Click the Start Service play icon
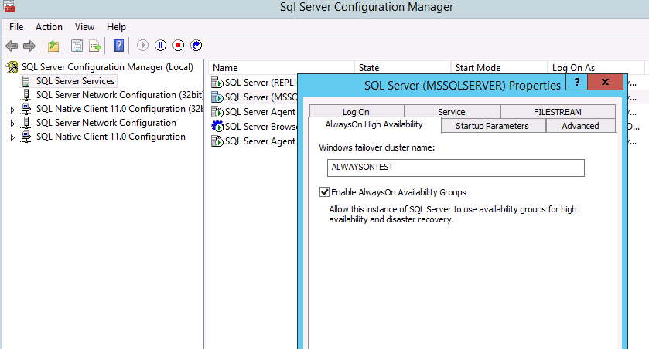The height and width of the screenshot is (349, 649). [142, 45]
